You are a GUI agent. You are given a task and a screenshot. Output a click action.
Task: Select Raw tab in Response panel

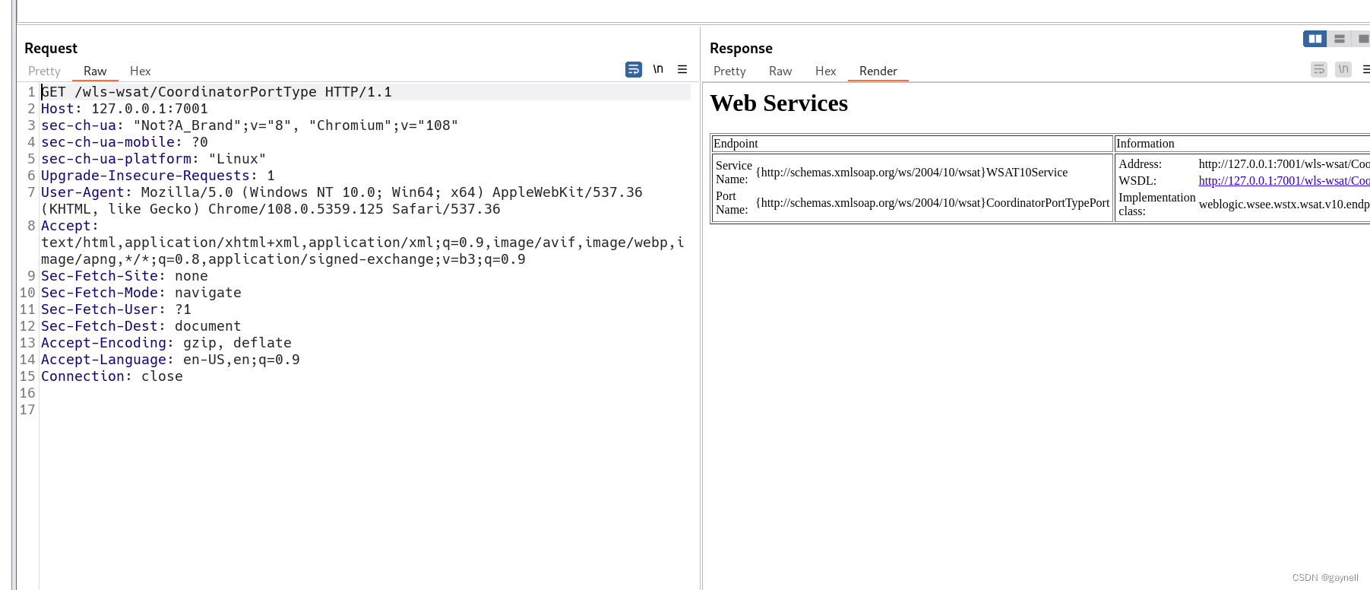click(780, 71)
